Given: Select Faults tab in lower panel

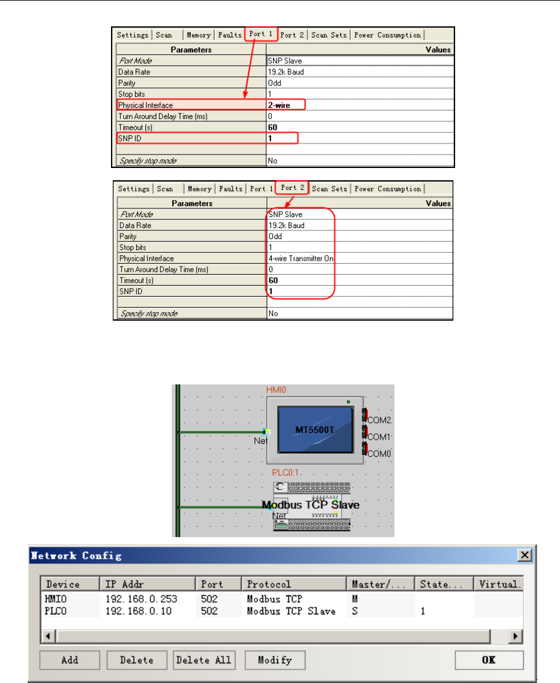Looking at the screenshot, I should click(231, 189).
